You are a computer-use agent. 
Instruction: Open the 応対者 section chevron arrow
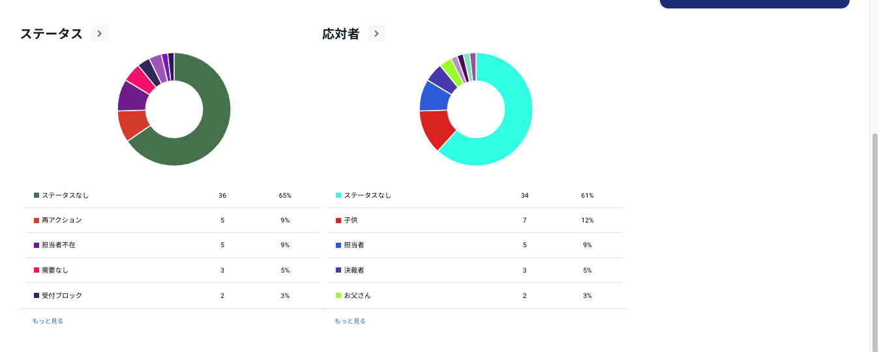[376, 33]
